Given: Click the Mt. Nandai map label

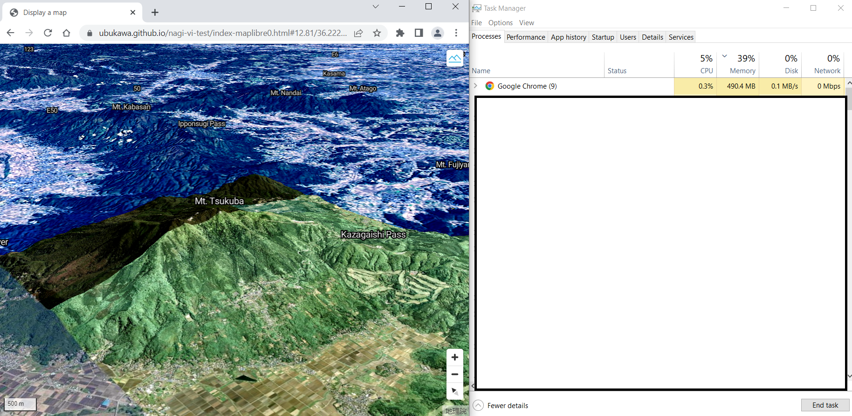Looking at the screenshot, I should coord(286,93).
